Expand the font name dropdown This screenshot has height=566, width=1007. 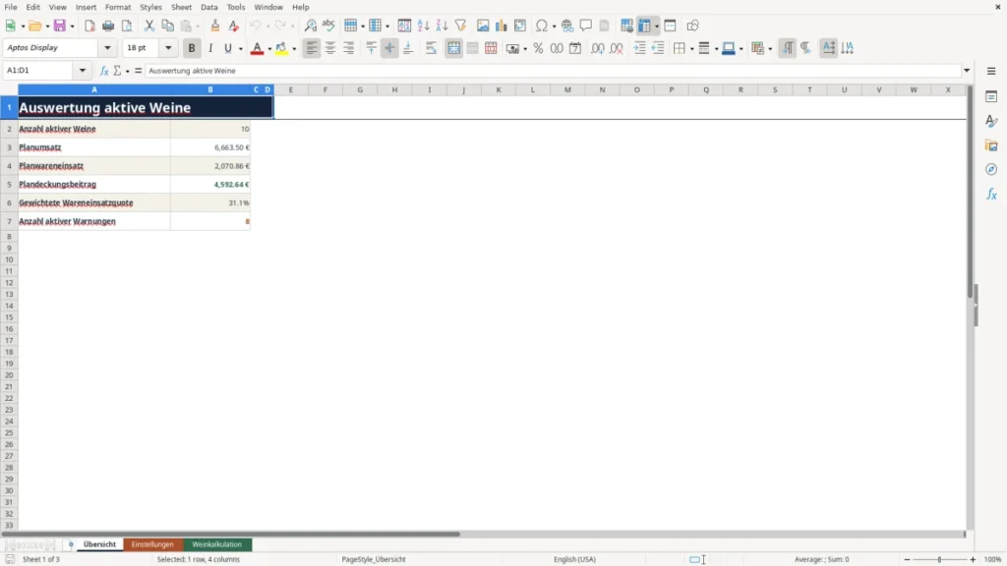tap(107, 48)
